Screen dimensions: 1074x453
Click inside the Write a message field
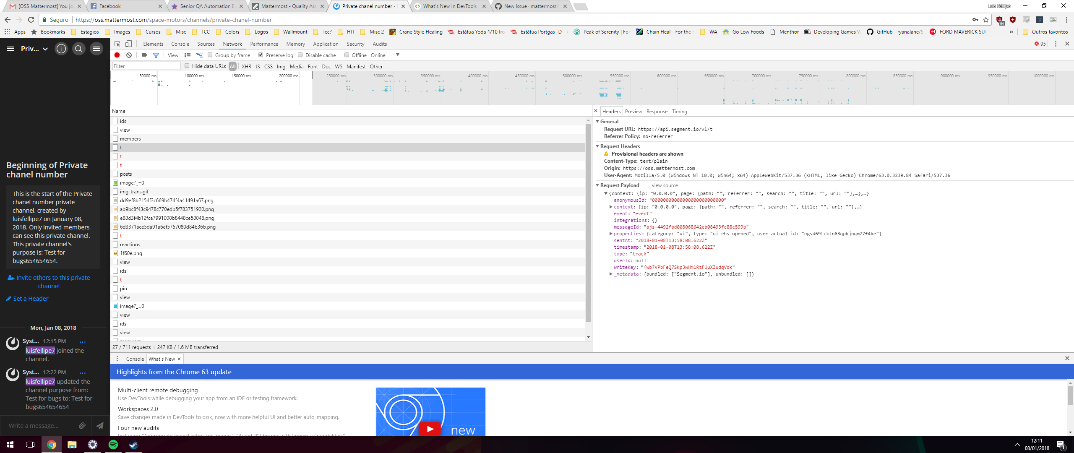point(38,425)
